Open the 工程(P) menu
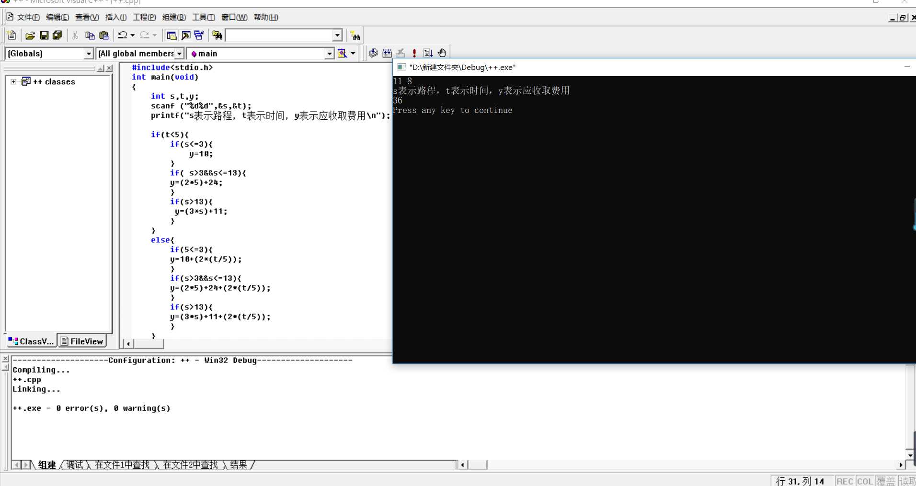 click(144, 17)
